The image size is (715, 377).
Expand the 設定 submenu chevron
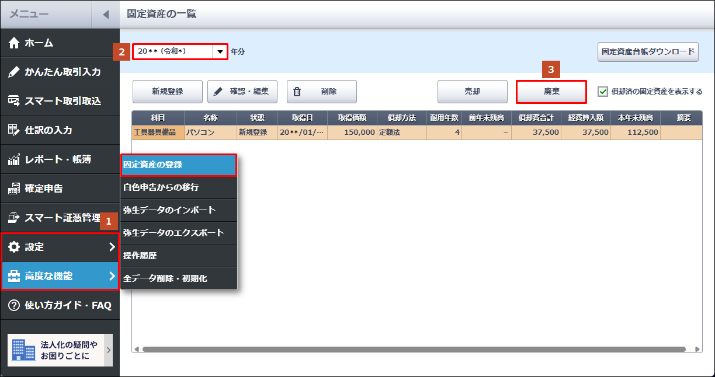pos(112,247)
